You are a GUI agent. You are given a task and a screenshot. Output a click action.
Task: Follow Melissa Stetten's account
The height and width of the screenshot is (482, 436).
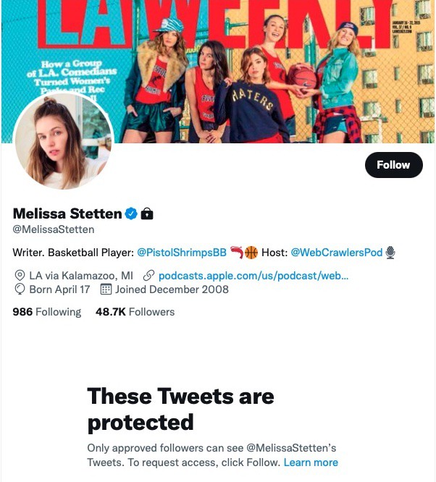coord(393,165)
